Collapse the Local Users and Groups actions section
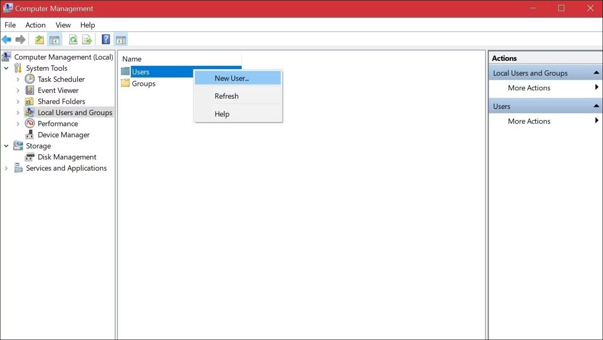603x340 pixels. tap(596, 73)
